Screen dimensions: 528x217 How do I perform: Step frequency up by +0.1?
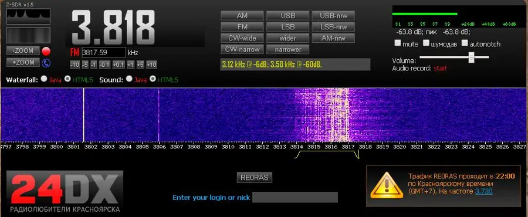click(119, 65)
